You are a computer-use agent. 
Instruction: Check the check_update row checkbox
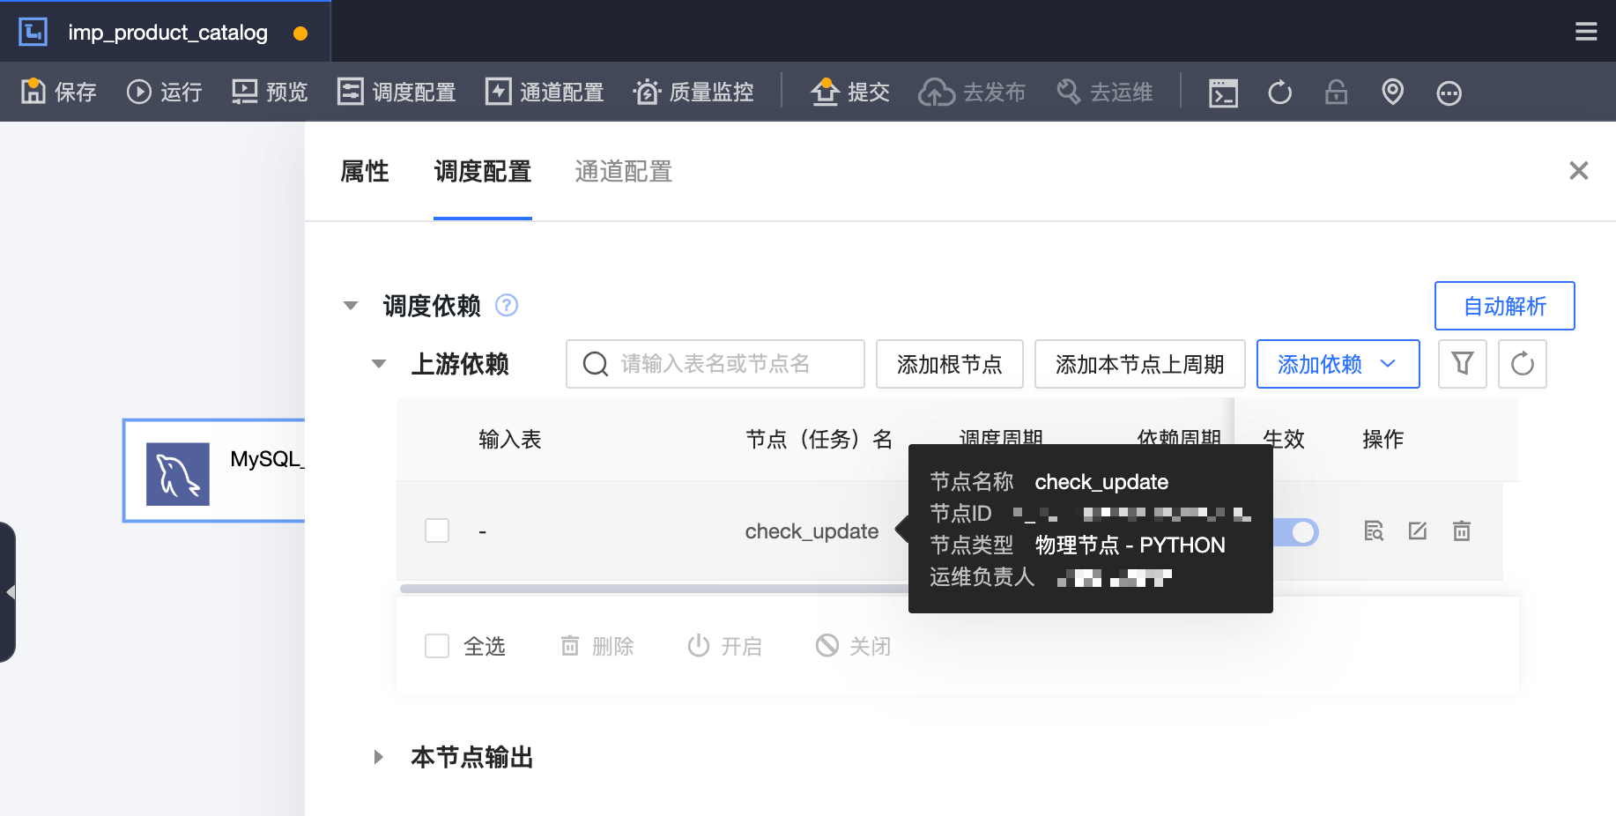pyautogui.click(x=437, y=530)
